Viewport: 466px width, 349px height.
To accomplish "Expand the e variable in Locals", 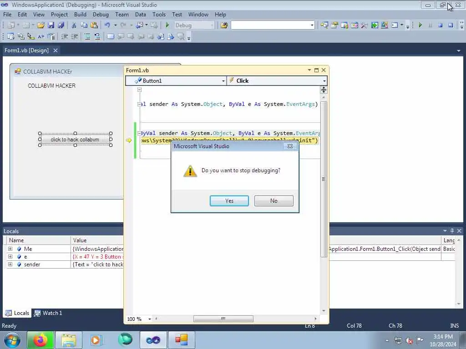I will coord(10,256).
